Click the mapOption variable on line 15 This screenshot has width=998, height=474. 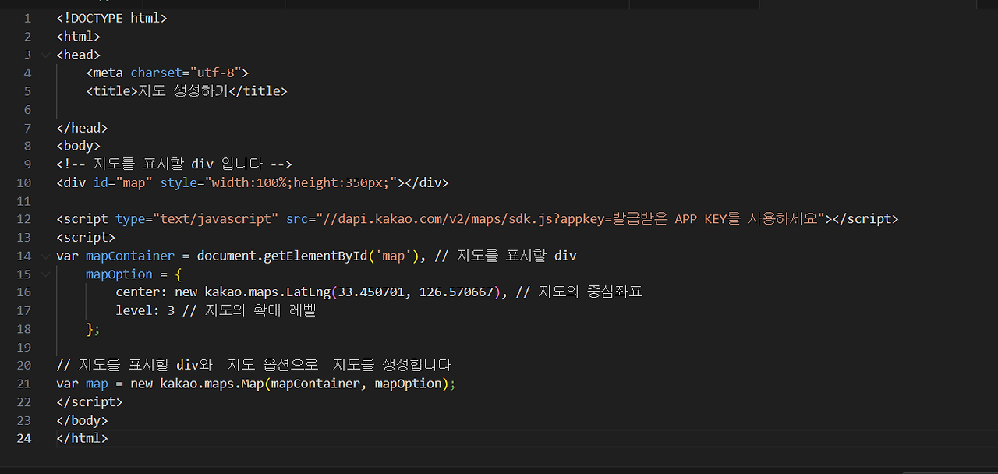(119, 274)
